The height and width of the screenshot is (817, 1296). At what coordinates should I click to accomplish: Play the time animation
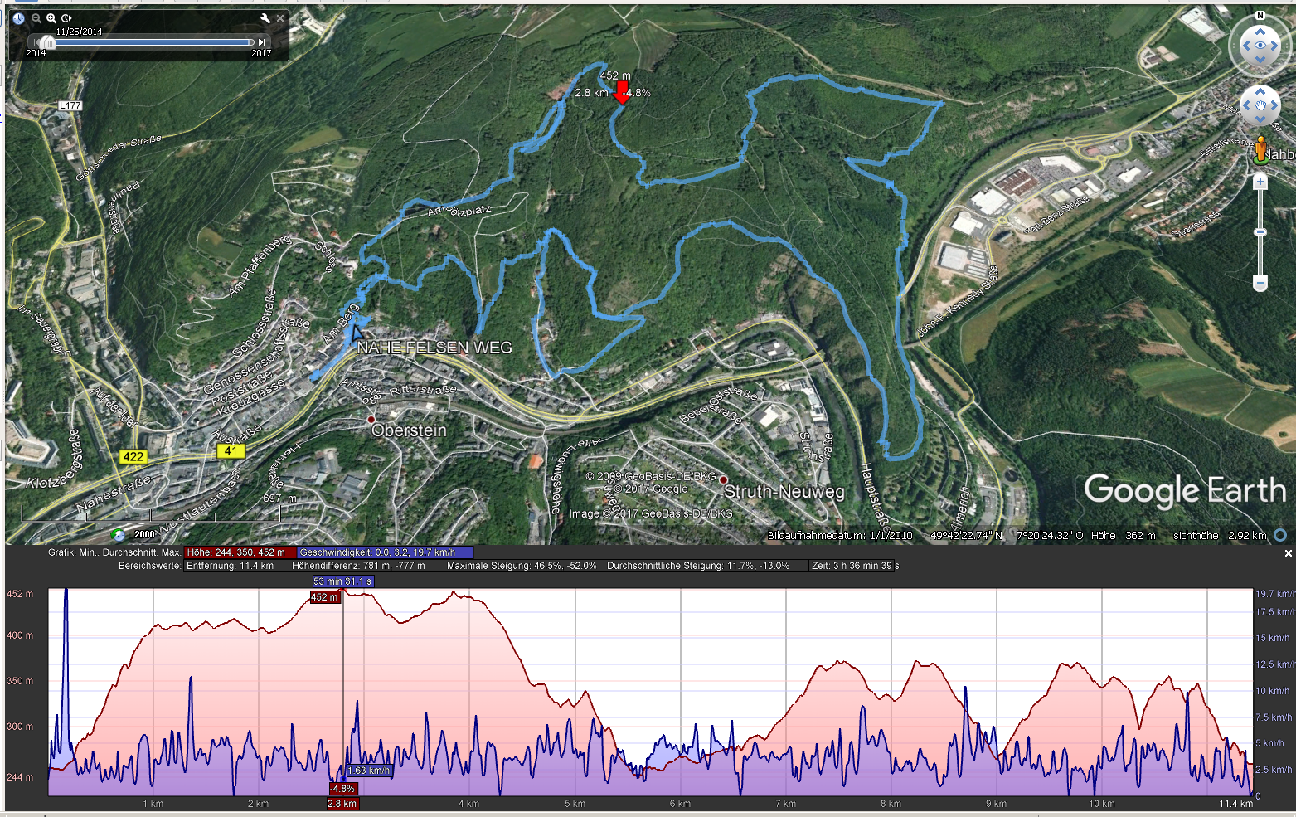(67, 17)
